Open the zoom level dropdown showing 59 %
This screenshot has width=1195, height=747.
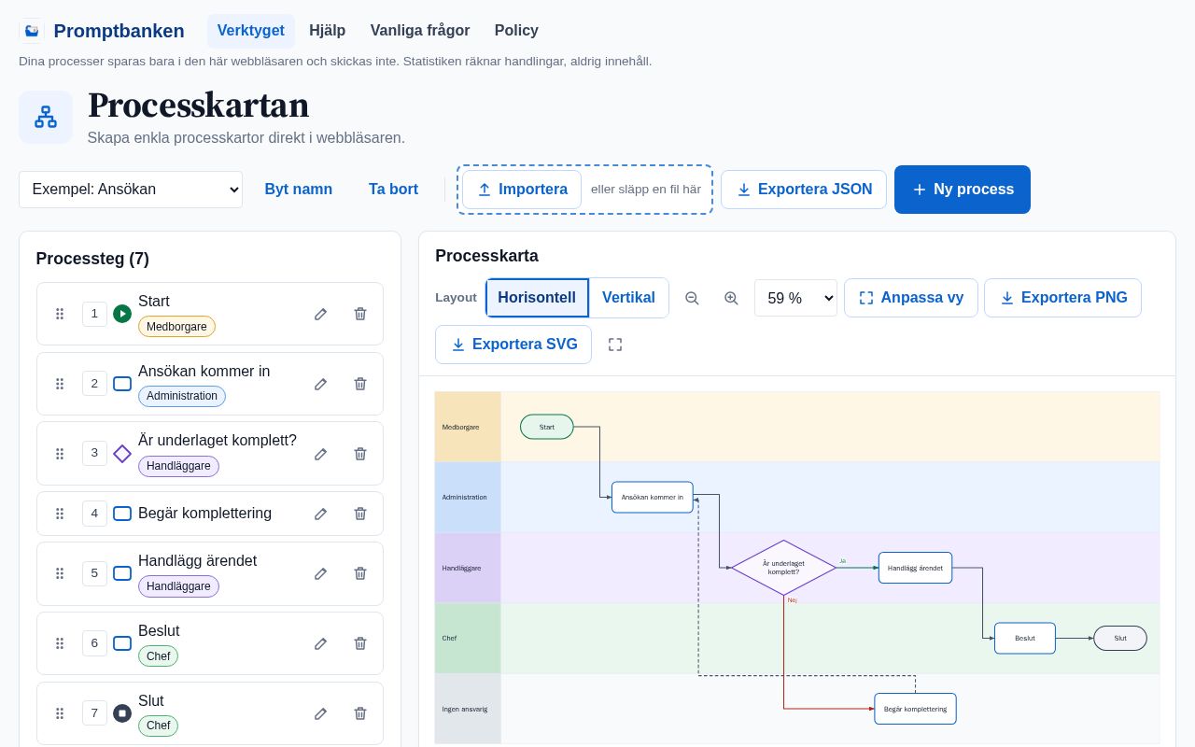click(x=795, y=298)
